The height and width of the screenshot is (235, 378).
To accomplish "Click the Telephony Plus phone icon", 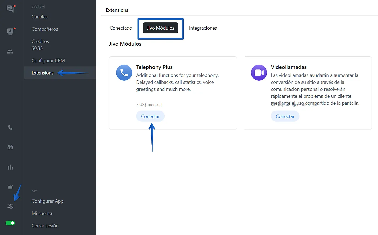I will coord(124,73).
